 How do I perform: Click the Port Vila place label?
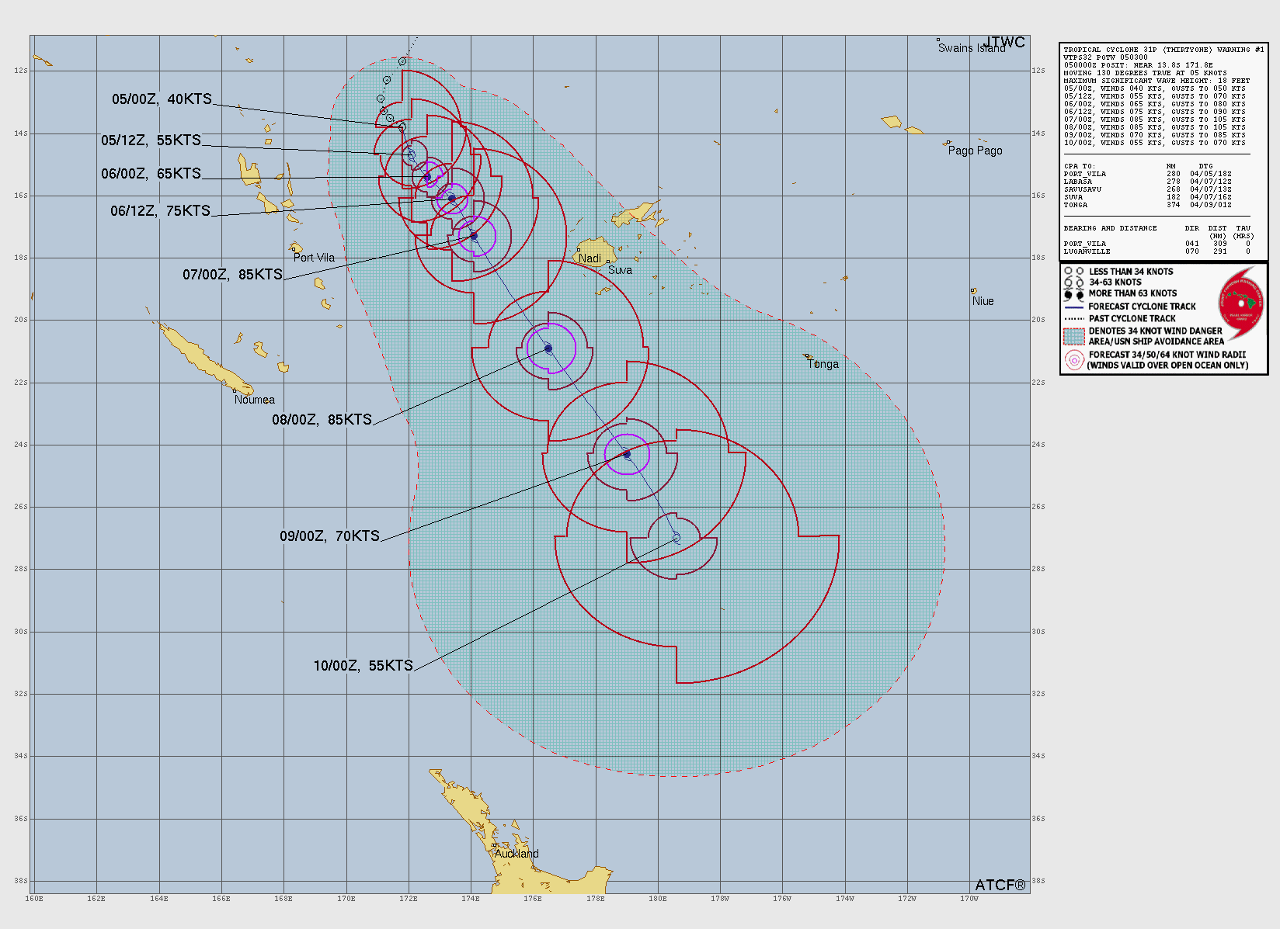pyautogui.click(x=314, y=257)
